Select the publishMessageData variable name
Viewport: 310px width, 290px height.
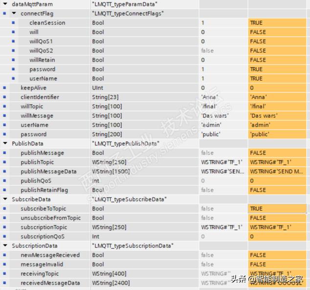48,171
